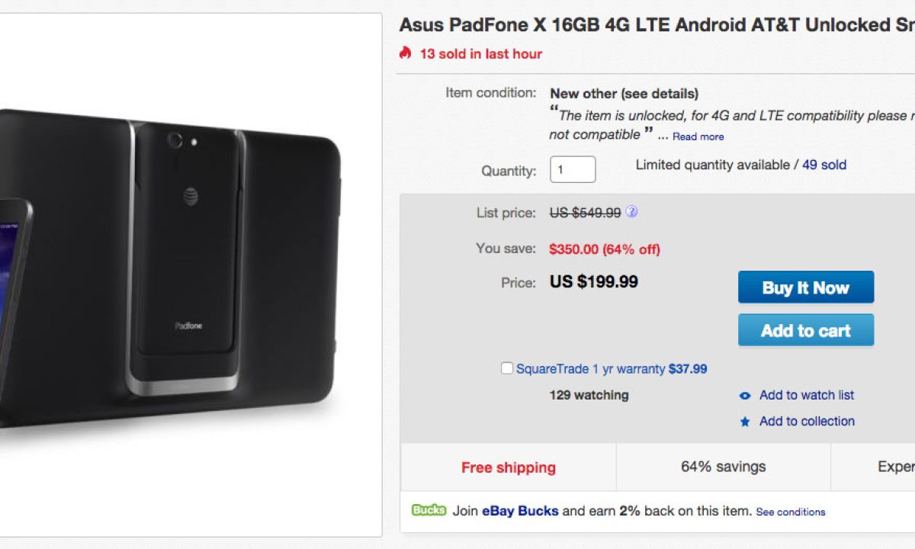Open the 49 sold link
This screenshot has height=549, width=915.
[823, 165]
